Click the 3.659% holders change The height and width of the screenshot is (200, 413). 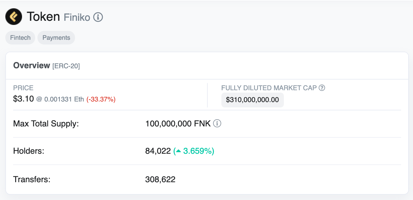[197, 151]
